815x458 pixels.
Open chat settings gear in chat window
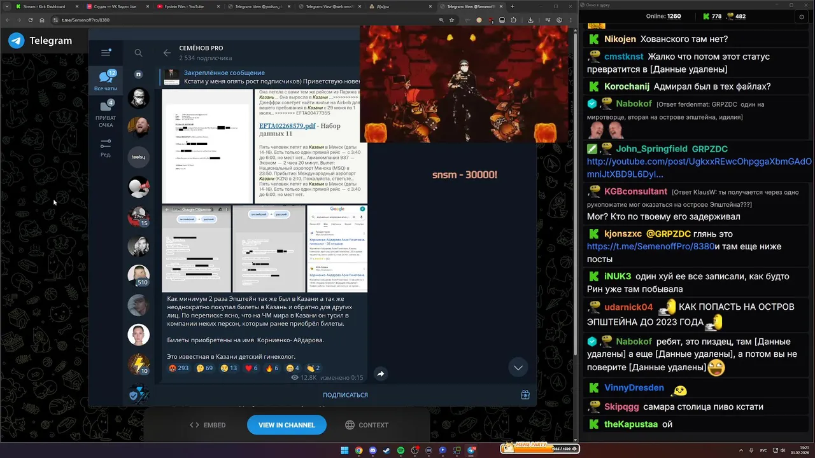point(802,17)
